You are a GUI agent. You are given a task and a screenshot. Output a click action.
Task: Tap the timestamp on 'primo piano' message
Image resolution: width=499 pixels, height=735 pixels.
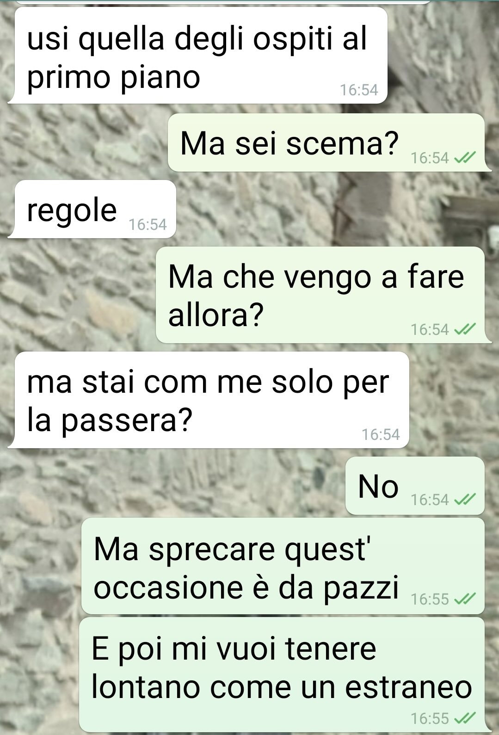click(359, 90)
